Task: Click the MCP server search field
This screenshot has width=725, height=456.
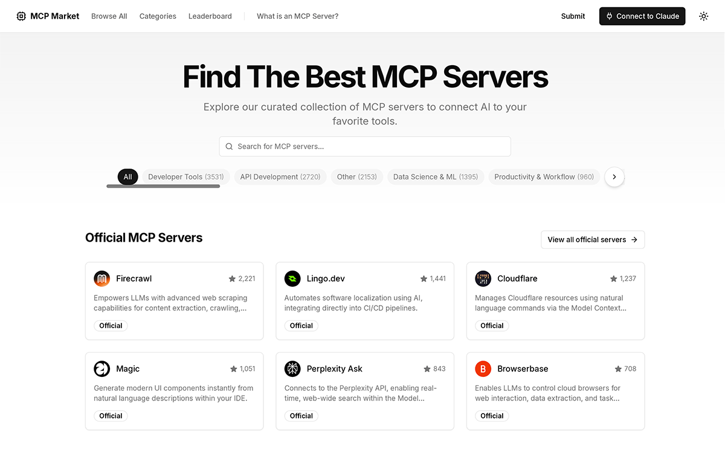Action: [365, 146]
